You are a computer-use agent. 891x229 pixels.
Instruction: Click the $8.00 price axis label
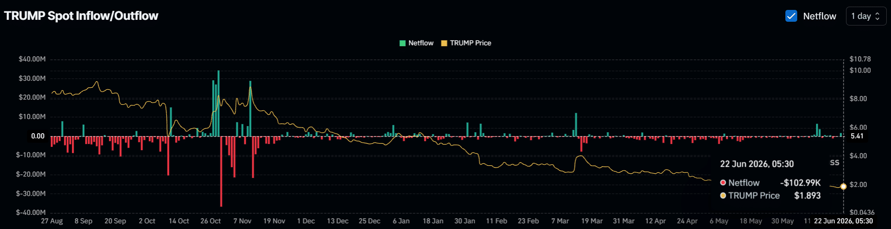click(858, 99)
